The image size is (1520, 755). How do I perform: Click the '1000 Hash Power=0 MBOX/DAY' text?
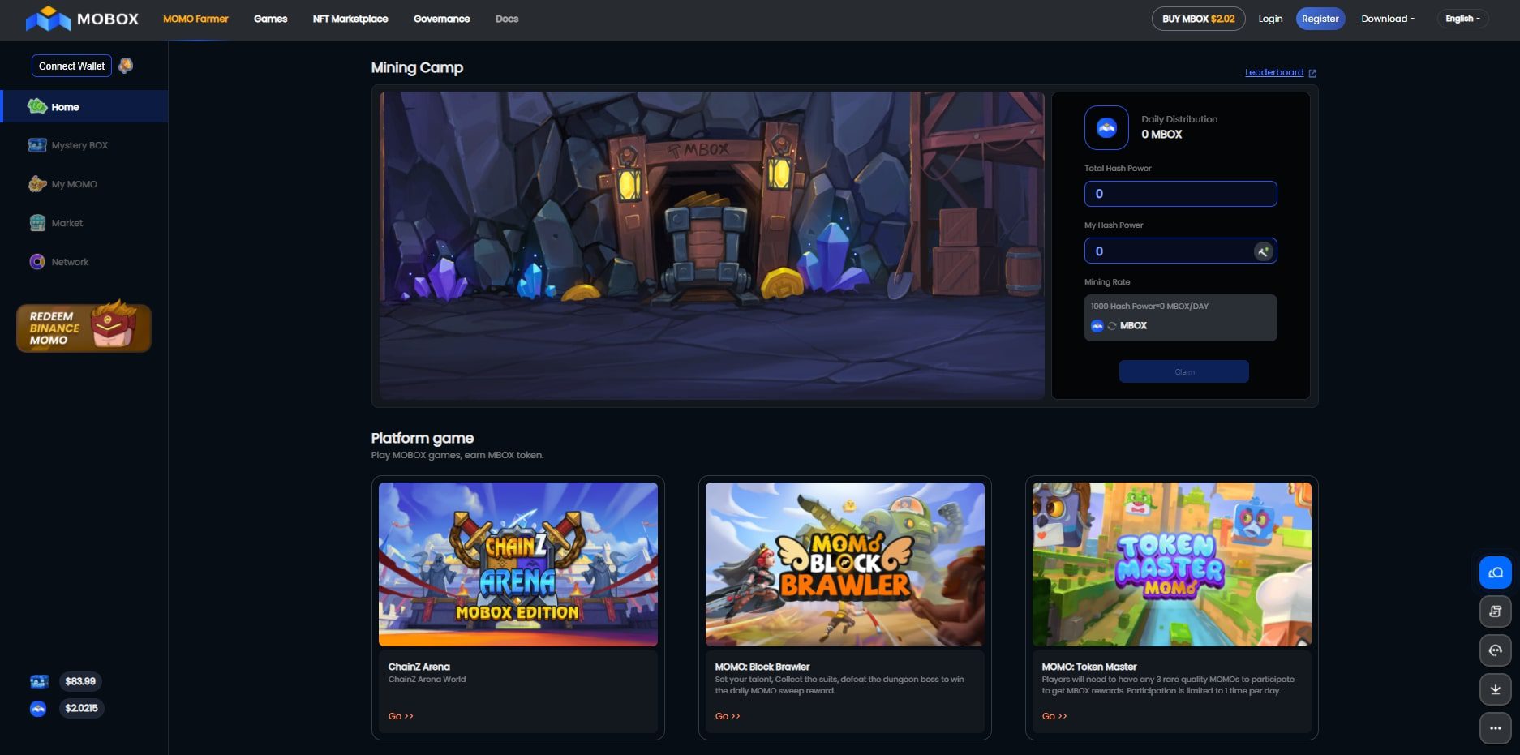point(1149,307)
